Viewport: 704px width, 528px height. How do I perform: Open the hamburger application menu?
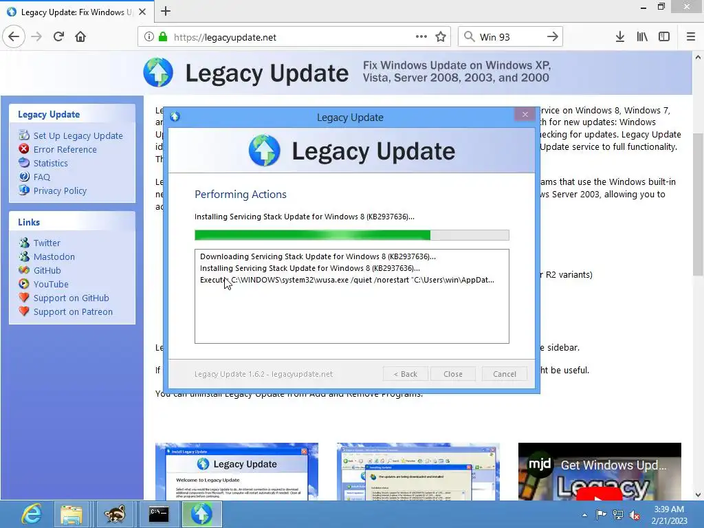pos(691,37)
